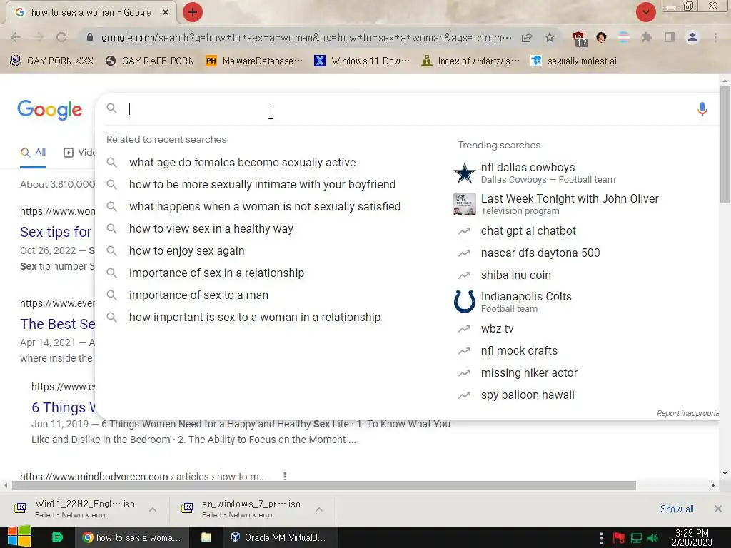The height and width of the screenshot is (548, 731).
Task: Click the Report inappropriate link
Action: 687,413
